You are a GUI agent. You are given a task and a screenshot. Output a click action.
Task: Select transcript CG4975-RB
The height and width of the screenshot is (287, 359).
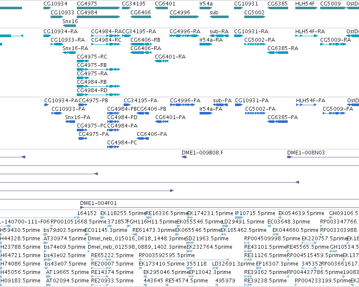pos(92,65)
